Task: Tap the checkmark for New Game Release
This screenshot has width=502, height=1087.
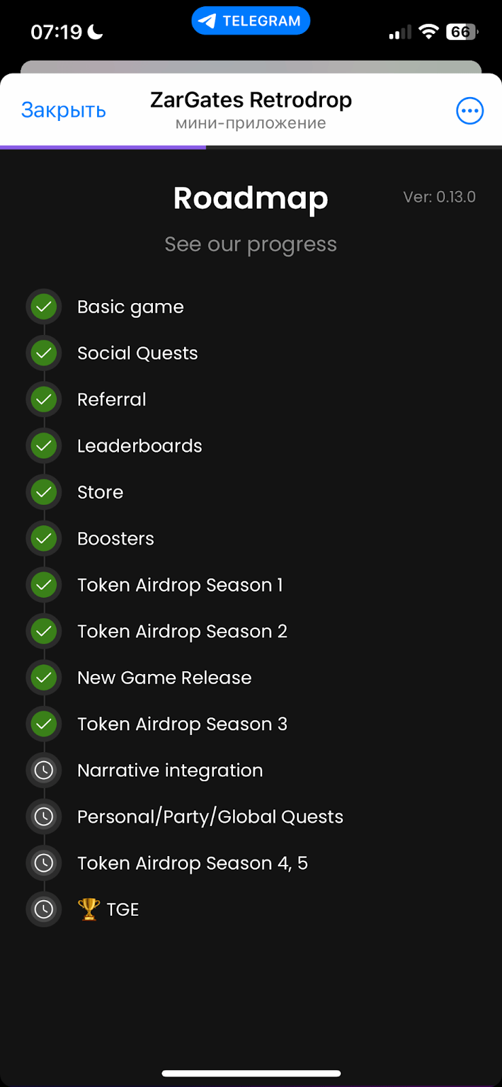Action: click(x=44, y=678)
